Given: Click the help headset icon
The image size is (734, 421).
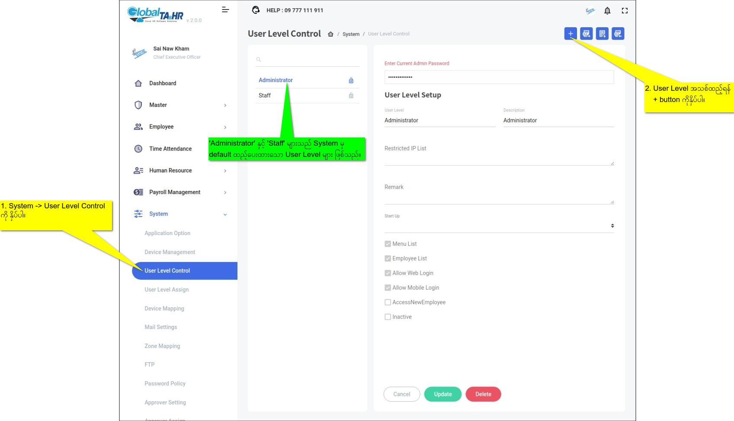Looking at the screenshot, I should click(x=256, y=10).
